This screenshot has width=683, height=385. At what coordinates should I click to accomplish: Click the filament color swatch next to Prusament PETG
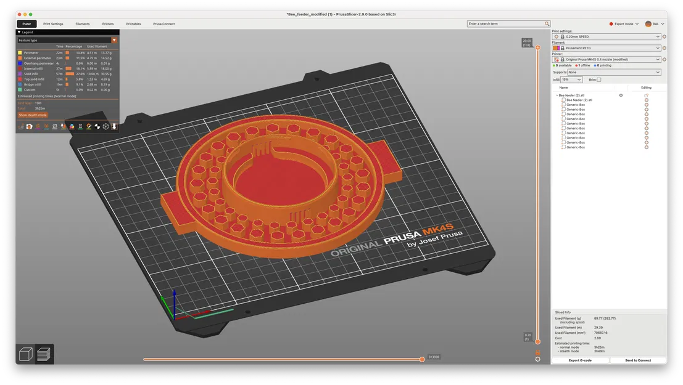(557, 48)
